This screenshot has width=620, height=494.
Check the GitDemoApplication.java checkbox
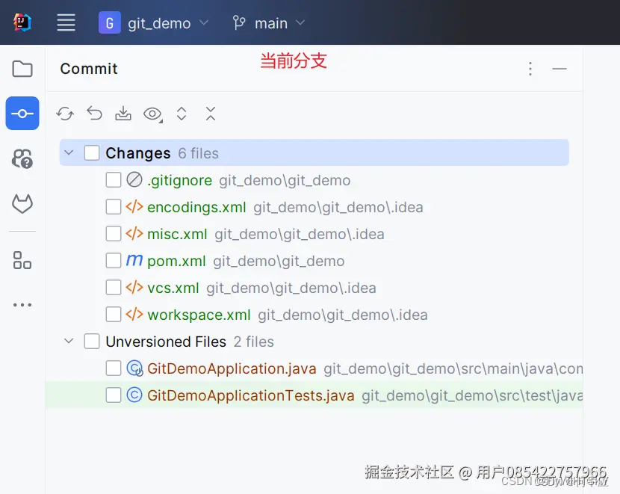coord(114,368)
